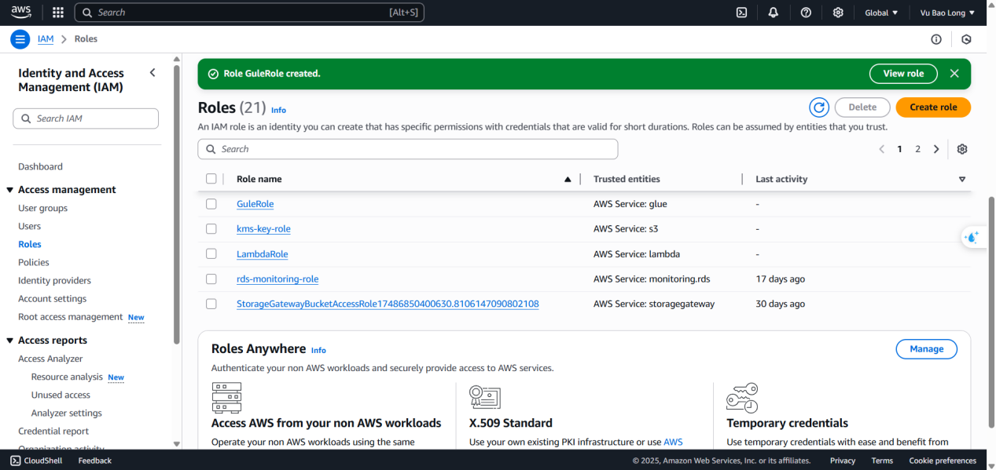996x470 pixels.
Task: Toggle the side navigation hamburger menu
Action: 20,39
